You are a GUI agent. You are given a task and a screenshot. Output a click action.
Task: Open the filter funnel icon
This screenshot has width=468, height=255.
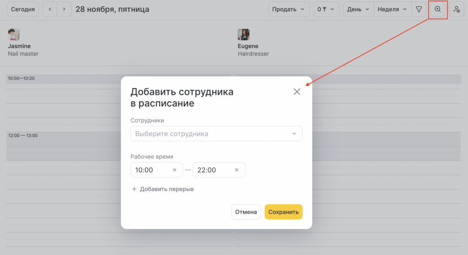pos(419,9)
